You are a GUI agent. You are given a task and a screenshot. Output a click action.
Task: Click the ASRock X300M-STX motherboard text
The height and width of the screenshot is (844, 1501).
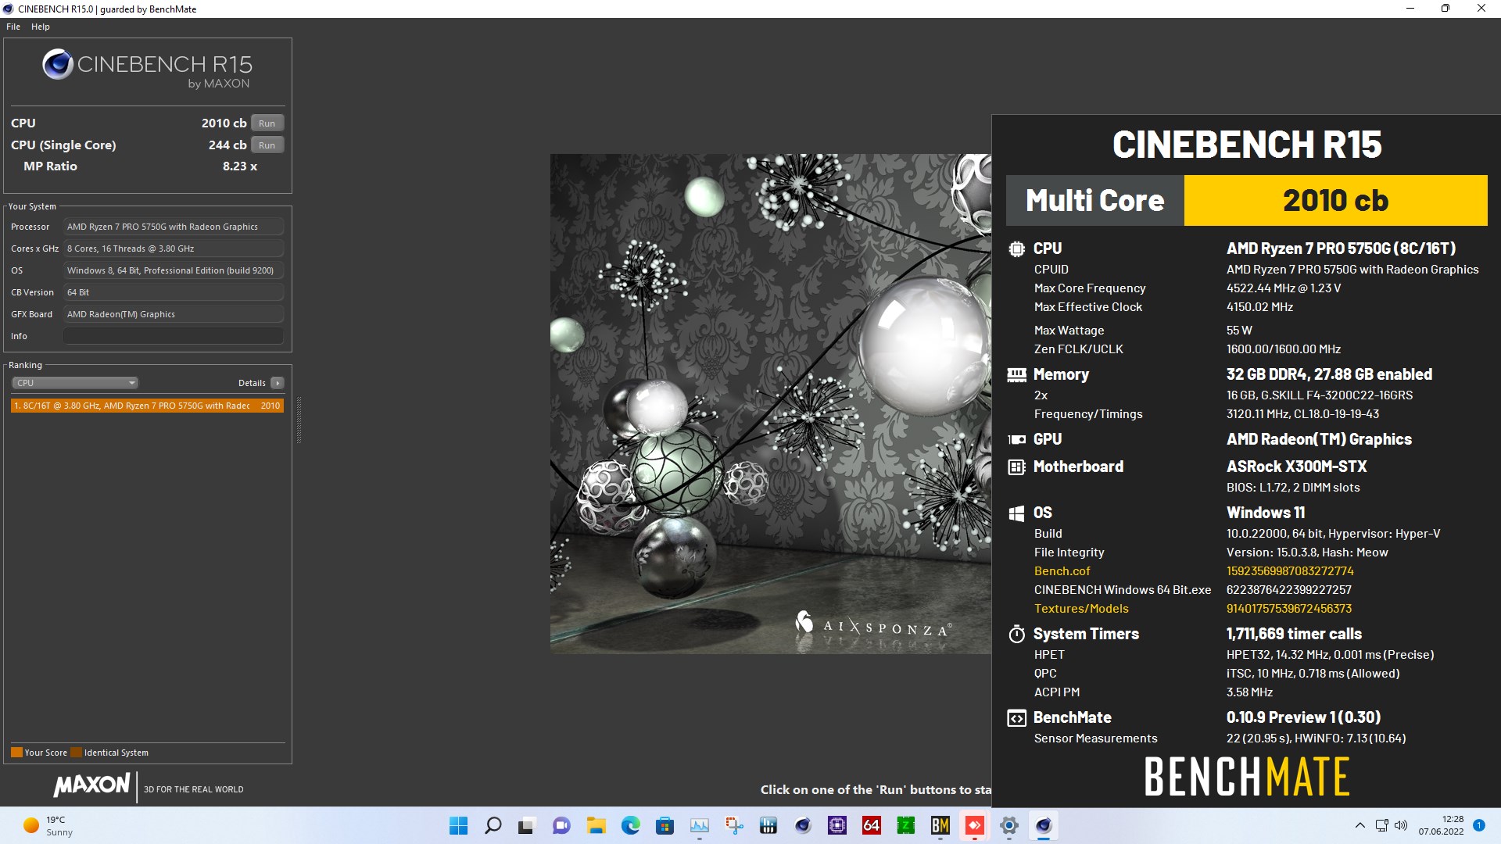point(1296,467)
